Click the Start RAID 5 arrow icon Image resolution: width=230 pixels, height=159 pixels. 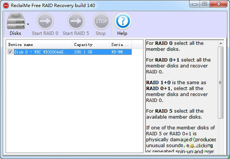76,21
